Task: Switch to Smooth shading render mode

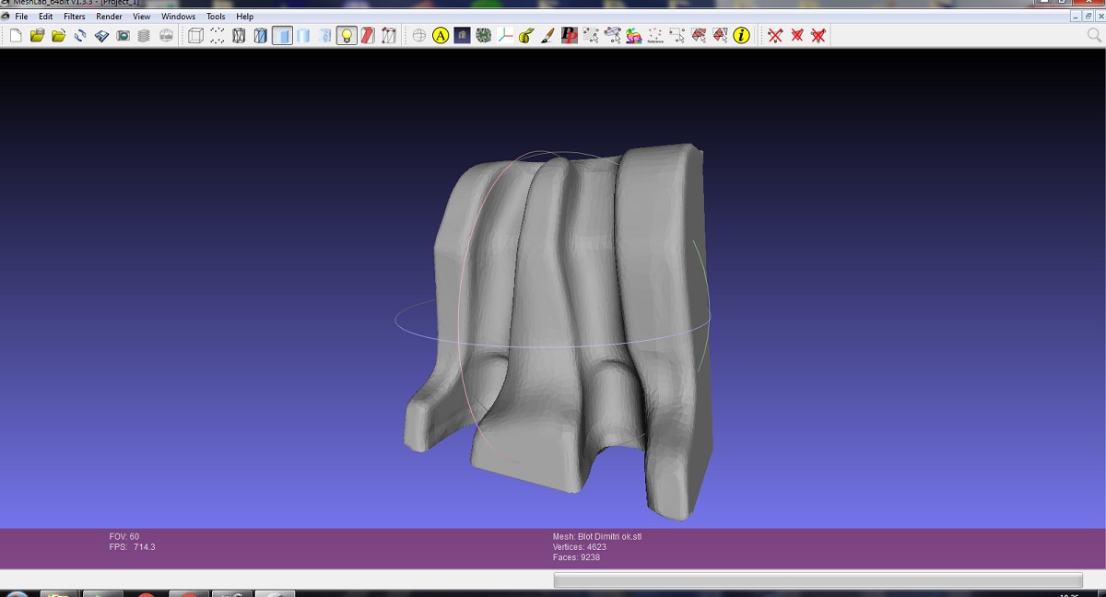Action: coord(325,36)
